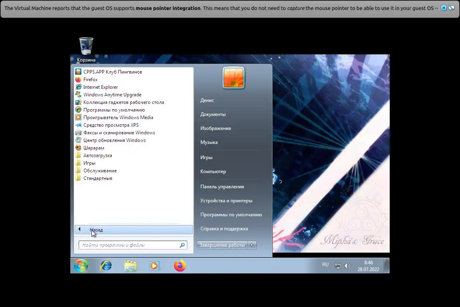The width and height of the screenshot is (460, 307).
Task: Open Устройства и принтеры
Action: point(226,201)
